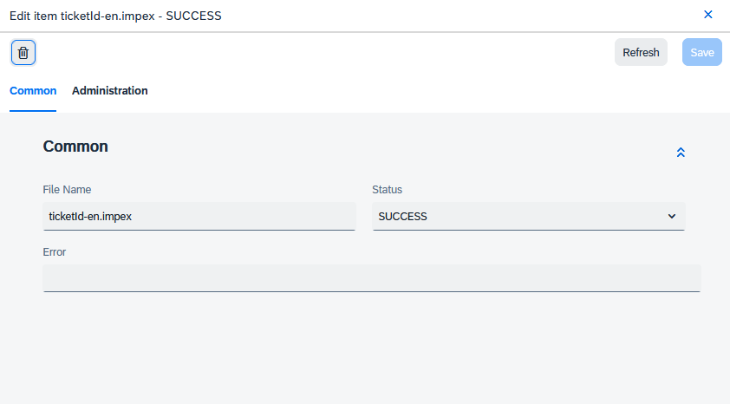Click the Common section heading
The image size is (730, 404).
(75, 147)
